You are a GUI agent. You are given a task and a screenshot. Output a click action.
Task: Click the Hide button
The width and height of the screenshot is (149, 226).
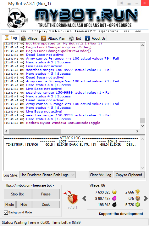click(x=24, y=204)
